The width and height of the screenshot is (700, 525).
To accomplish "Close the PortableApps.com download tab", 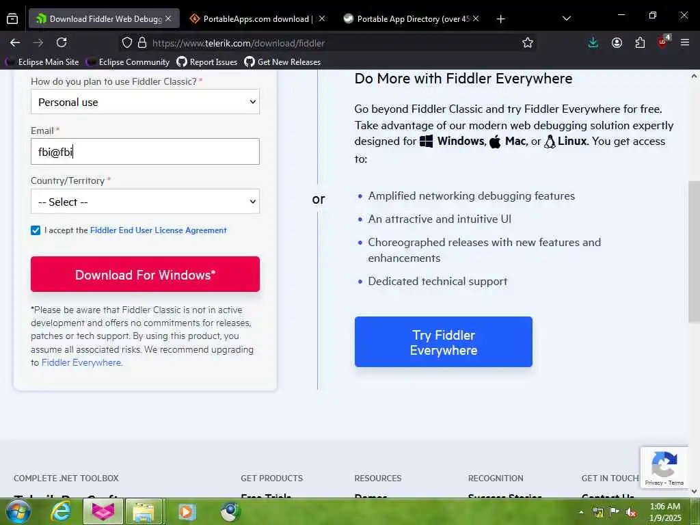I will click(322, 18).
